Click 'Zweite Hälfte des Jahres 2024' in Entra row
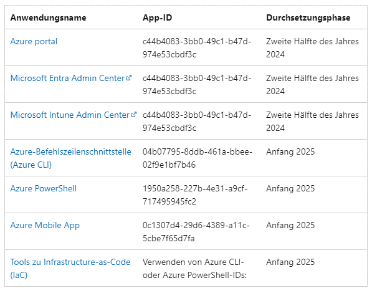 pos(312,85)
